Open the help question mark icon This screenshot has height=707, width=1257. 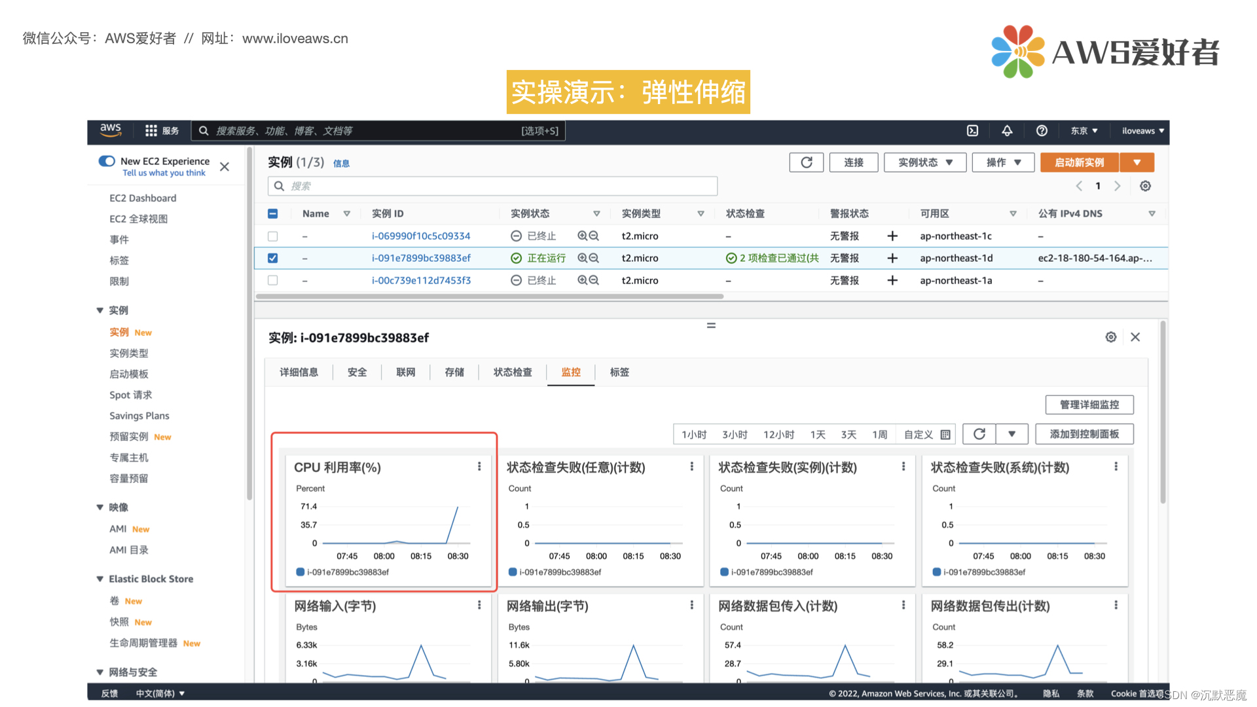click(1042, 131)
